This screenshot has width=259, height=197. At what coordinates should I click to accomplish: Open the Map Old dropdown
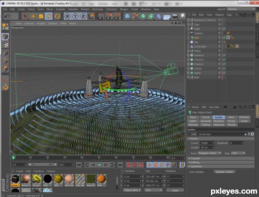tap(238, 153)
